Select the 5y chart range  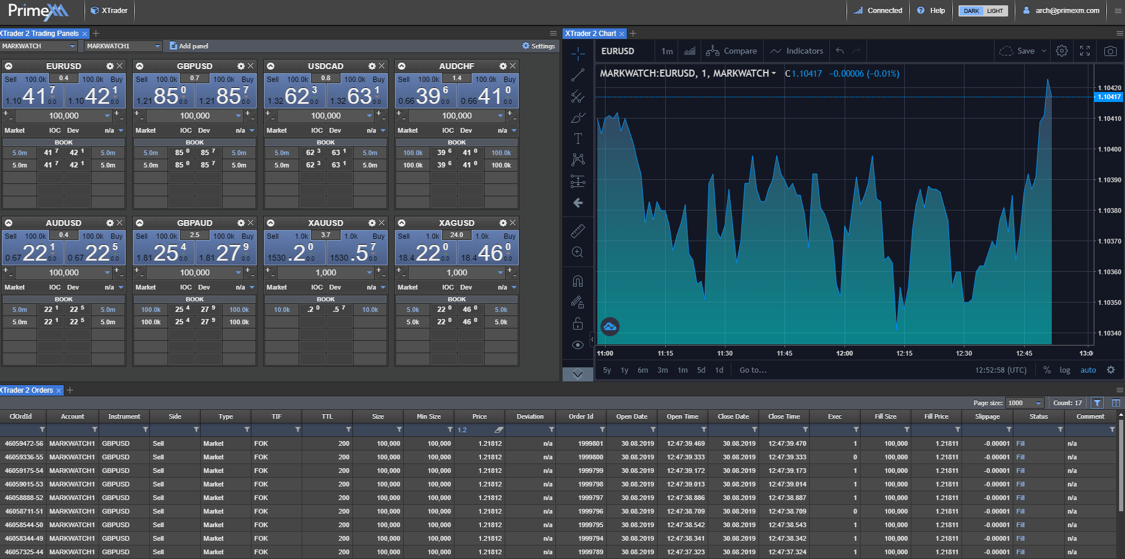click(607, 370)
